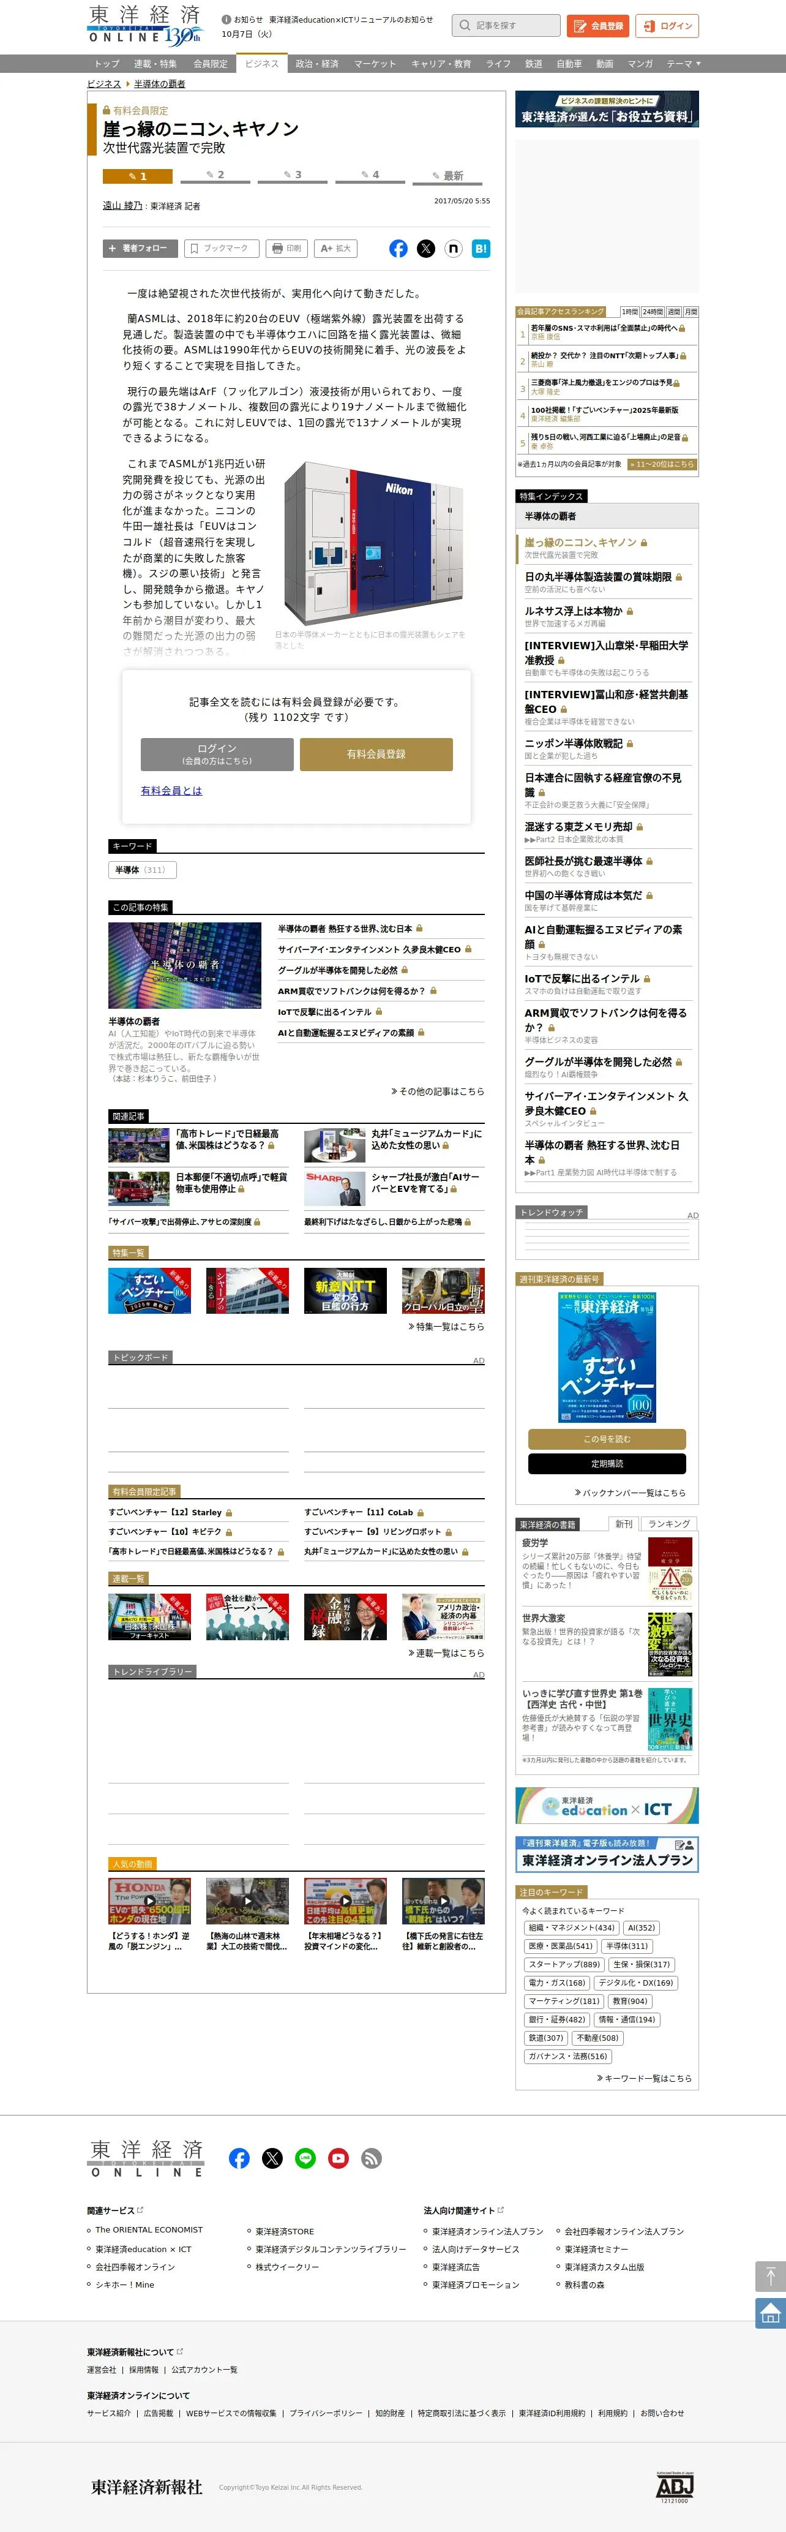Click 11〜20位はこちら ranking link
Image resolution: width=786 pixels, height=2532 pixels.
(x=662, y=464)
